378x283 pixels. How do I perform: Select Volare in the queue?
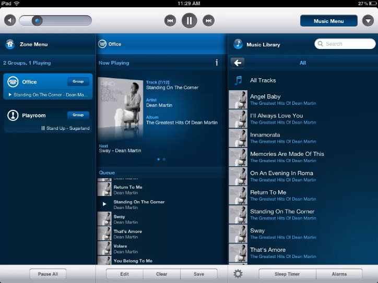[161, 249]
